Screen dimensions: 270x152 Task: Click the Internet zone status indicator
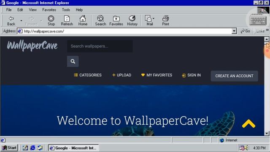[229, 140]
